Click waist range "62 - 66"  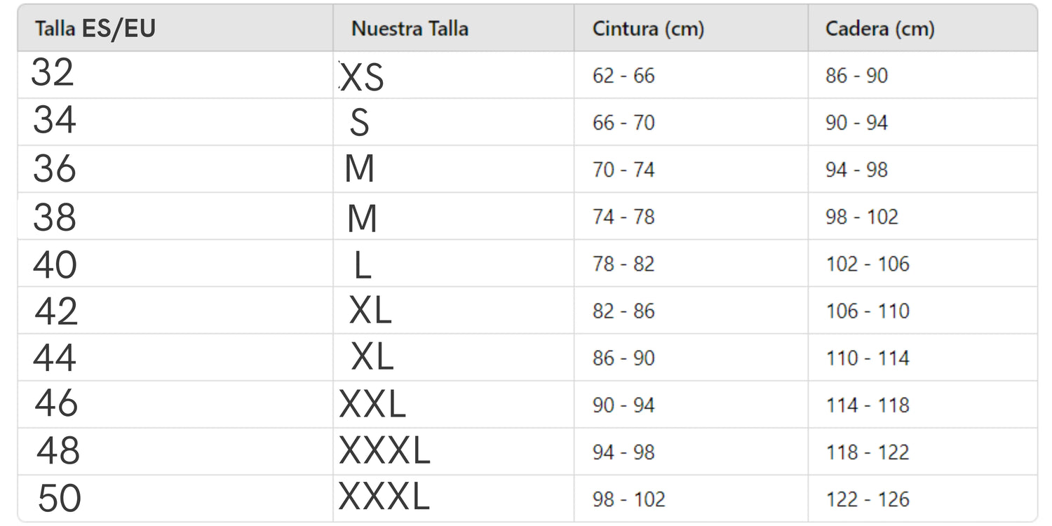tap(623, 76)
